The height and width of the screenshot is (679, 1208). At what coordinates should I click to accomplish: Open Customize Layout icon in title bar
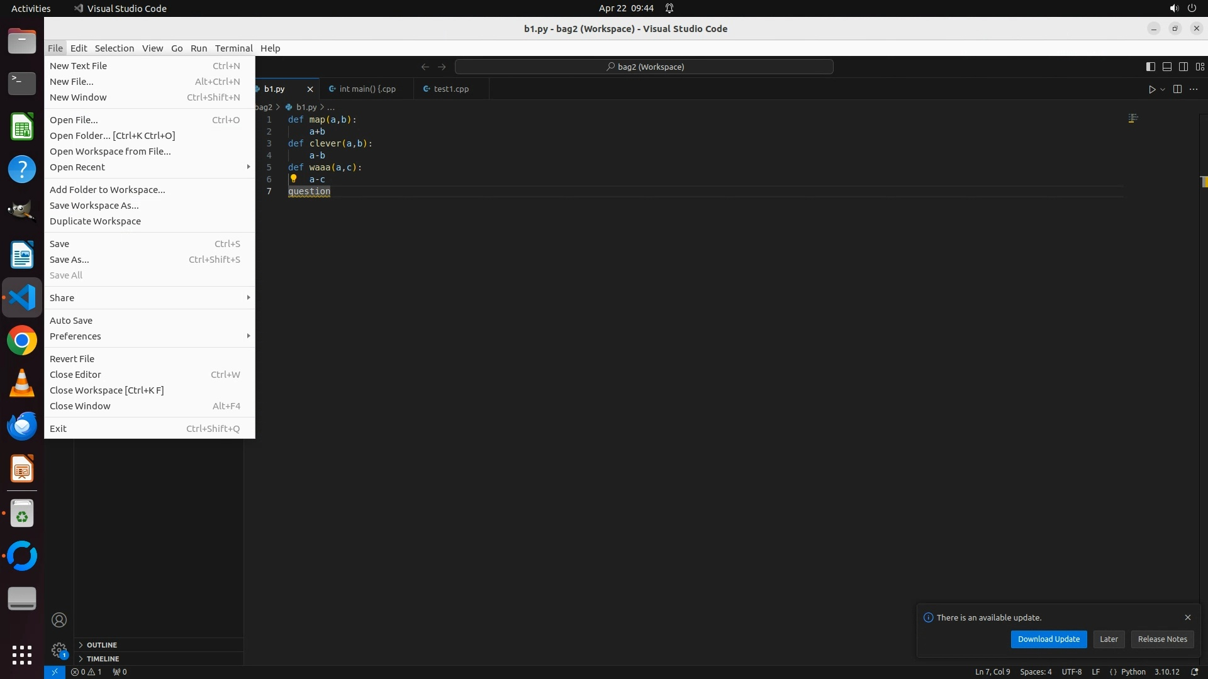(1200, 67)
